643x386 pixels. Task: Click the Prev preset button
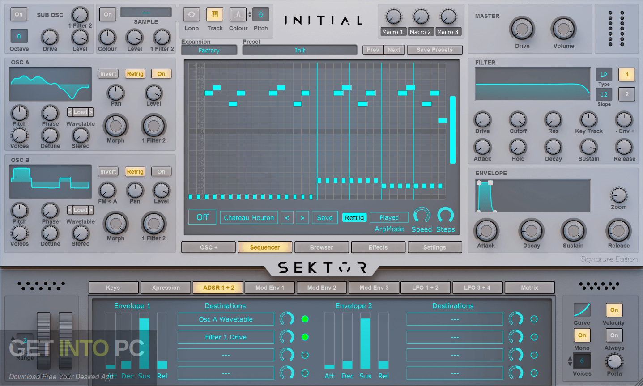point(373,50)
